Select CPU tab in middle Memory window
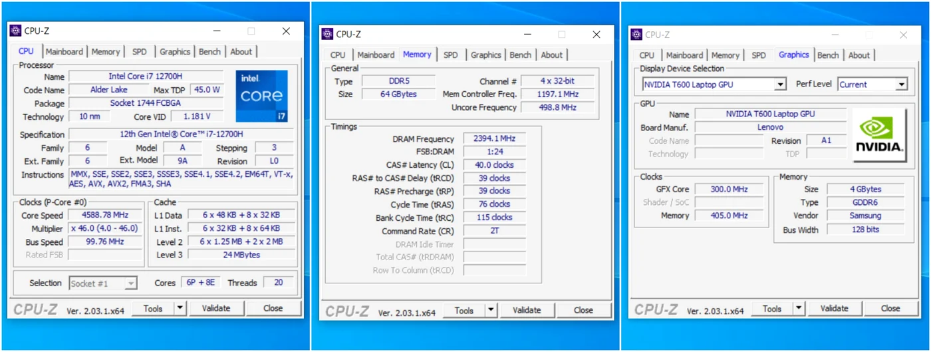Viewport: 931px width, 352px height. (x=338, y=55)
